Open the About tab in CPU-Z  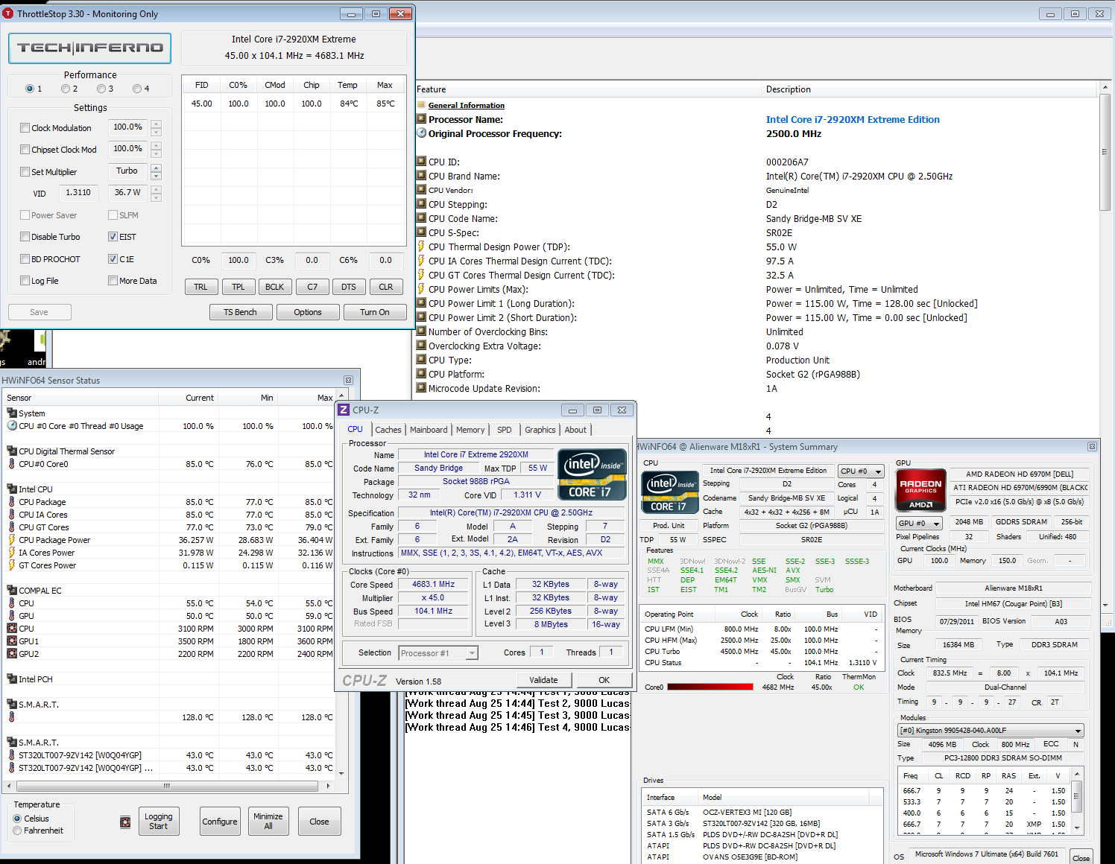point(575,430)
